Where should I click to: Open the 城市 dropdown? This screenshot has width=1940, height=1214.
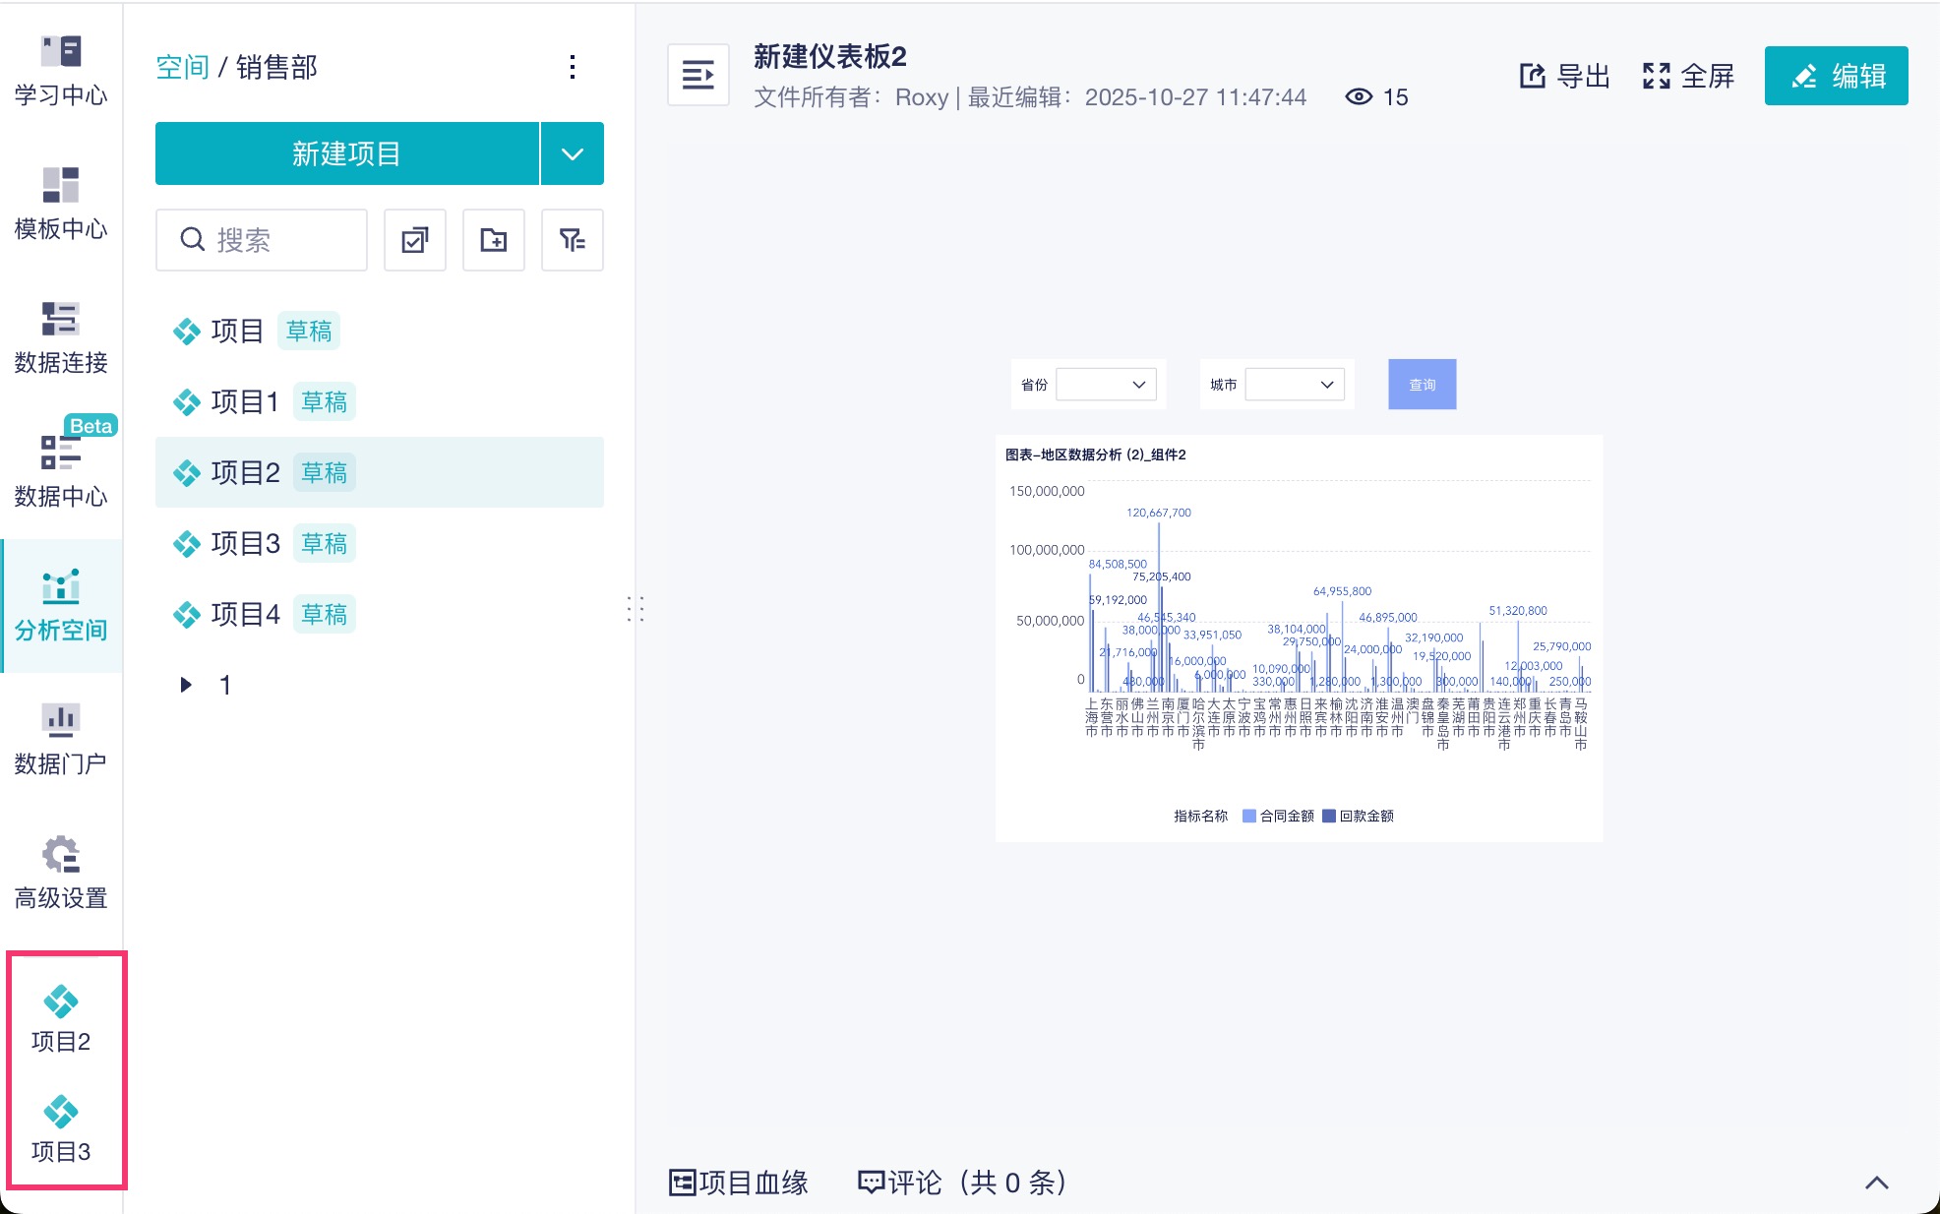pyautogui.click(x=1294, y=385)
